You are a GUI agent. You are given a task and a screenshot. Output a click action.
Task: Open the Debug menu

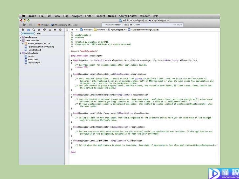tap(112, 16)
